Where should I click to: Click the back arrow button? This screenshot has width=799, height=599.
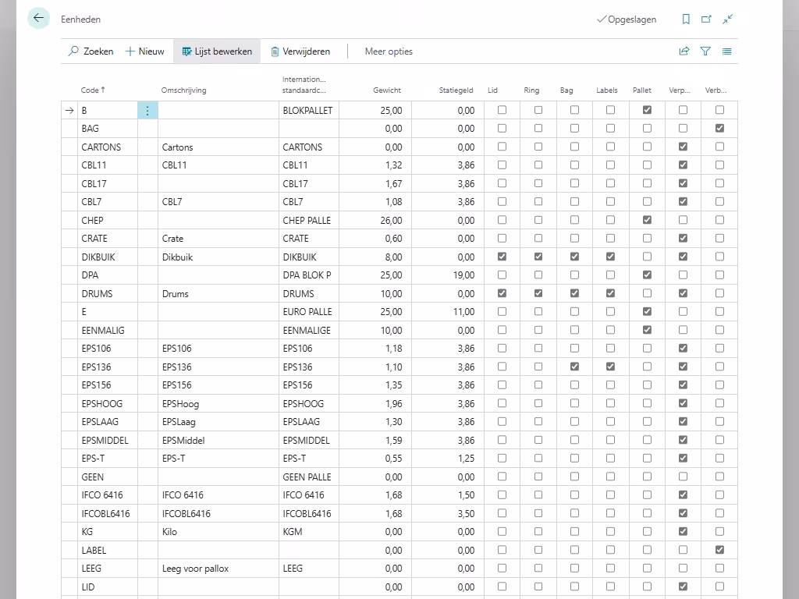click(x=38, y=19)
